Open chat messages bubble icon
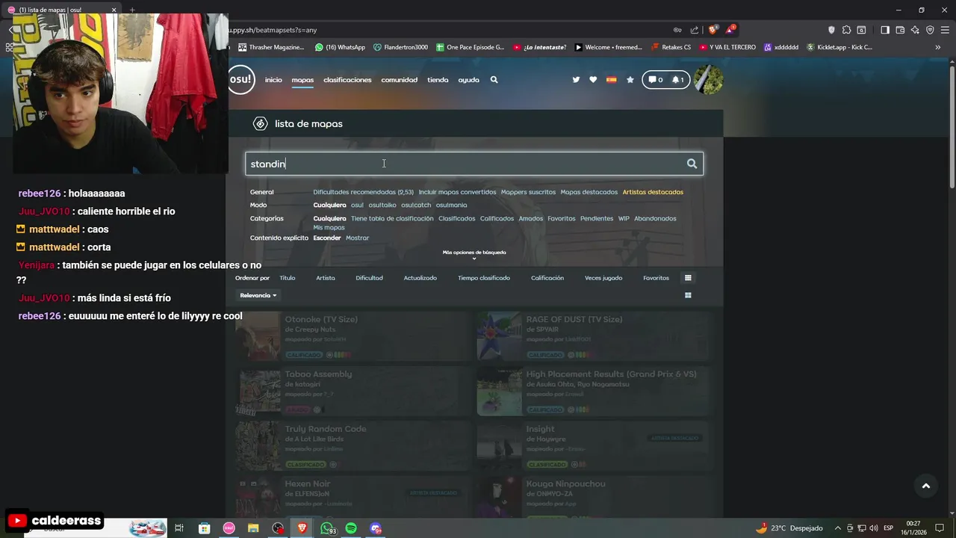Image resolution: width=956 pixels, height=538 pixels. (x=655, y=80)
